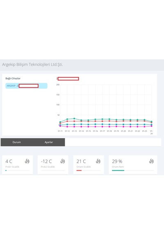Click the 01-16 x-axis date label
Image resolution: width=164 pixels, height=235 pixels.
(x=96, y=131)
